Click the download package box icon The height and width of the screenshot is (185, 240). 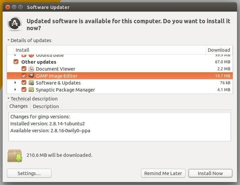(15, 155)
